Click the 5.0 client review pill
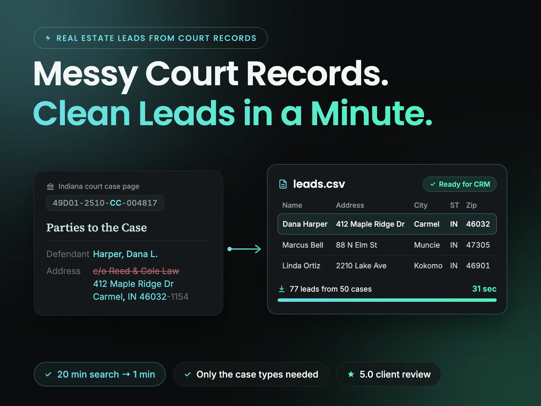This screenshot has width=541, height=406. 389,374
